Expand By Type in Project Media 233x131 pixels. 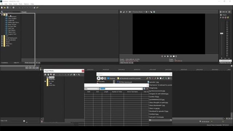click(45, 82)
